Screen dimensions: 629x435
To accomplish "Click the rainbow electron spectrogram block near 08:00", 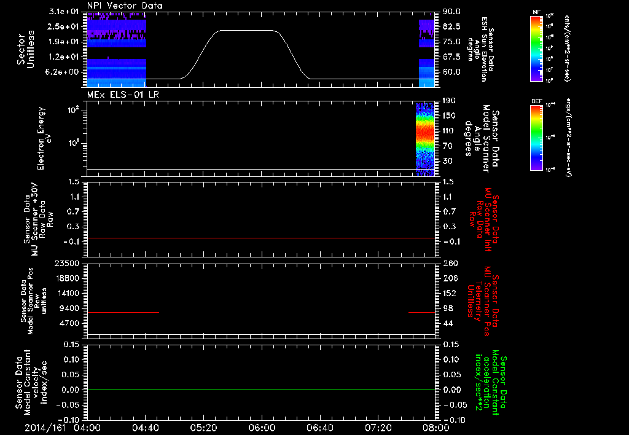I will [425, 139].
